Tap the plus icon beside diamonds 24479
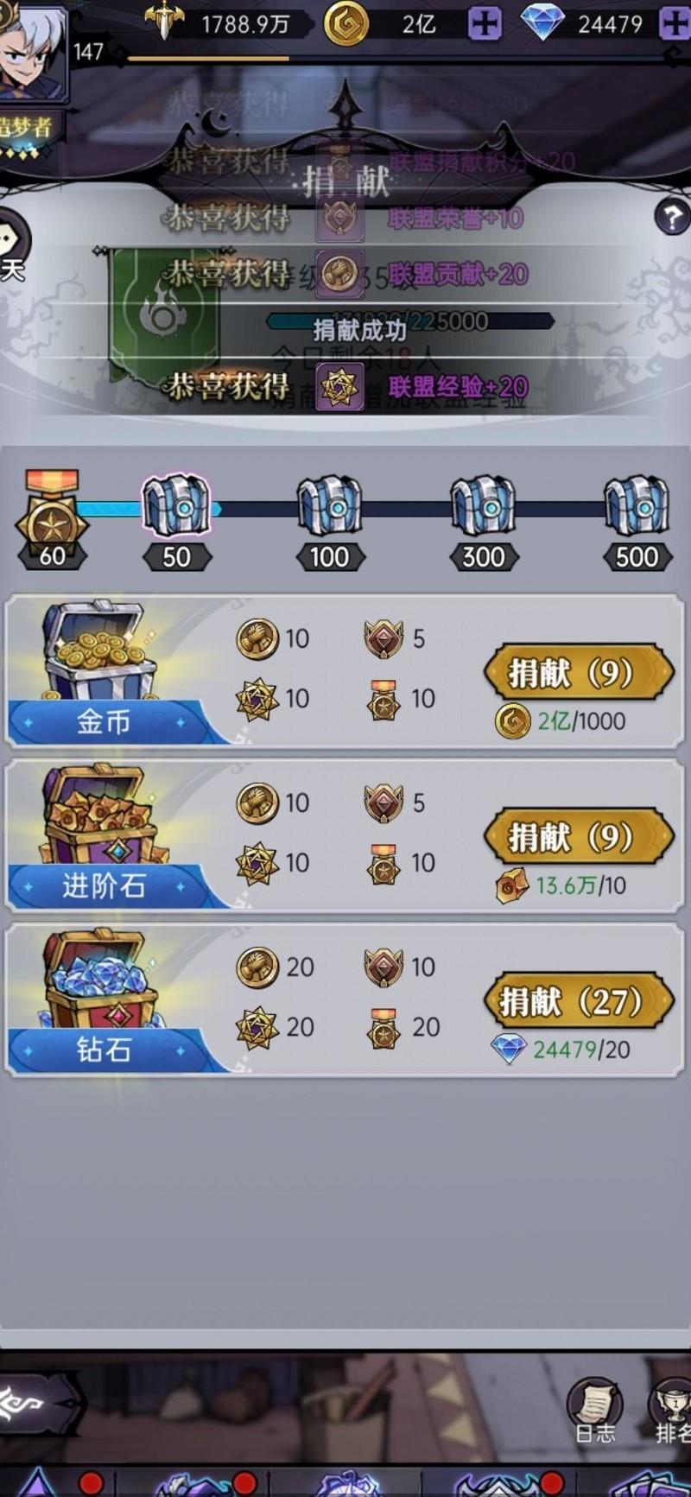 point(675,23)
